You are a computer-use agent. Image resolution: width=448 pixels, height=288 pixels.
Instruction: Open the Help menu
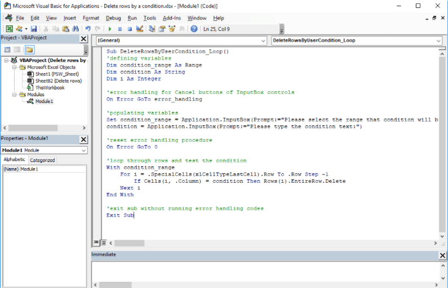click(x=219, y=18)
